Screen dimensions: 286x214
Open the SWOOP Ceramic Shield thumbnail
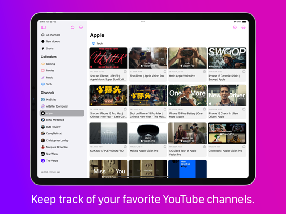point(227,58)
